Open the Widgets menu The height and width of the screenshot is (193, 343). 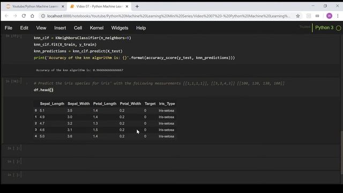120,28
